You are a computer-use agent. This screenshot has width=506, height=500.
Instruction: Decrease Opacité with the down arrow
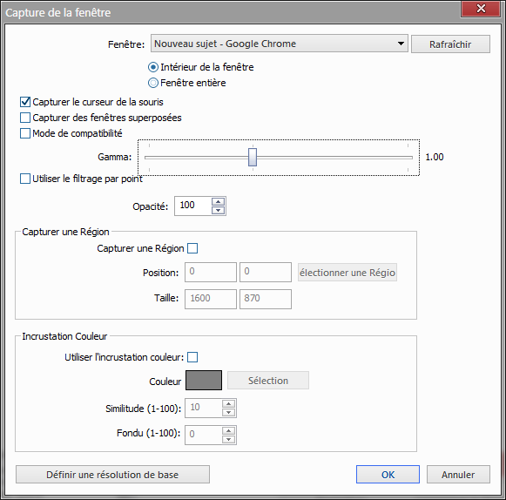(218, 210)
